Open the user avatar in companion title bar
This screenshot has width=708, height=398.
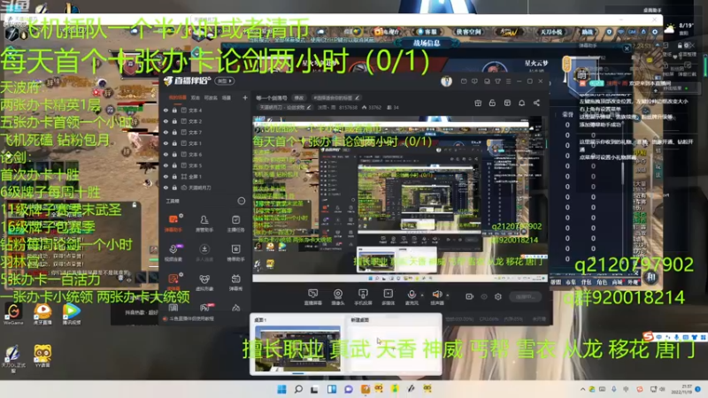[446, 81]
